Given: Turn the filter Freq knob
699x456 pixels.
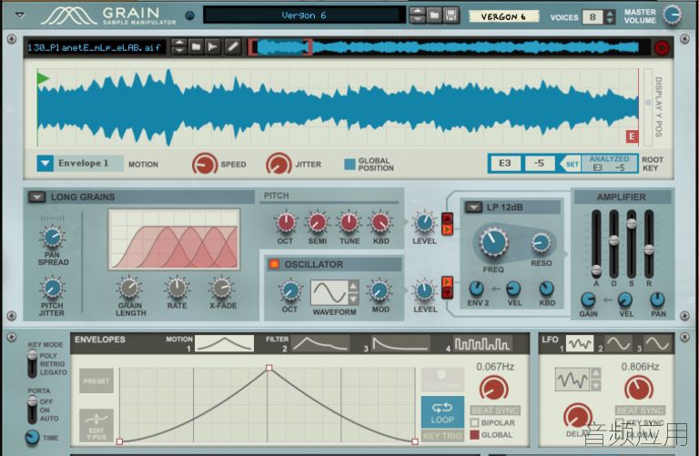Looking at the screenshot, I should (x=493, y=243).
